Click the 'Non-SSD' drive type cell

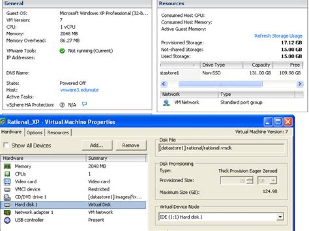click(211, 73)
